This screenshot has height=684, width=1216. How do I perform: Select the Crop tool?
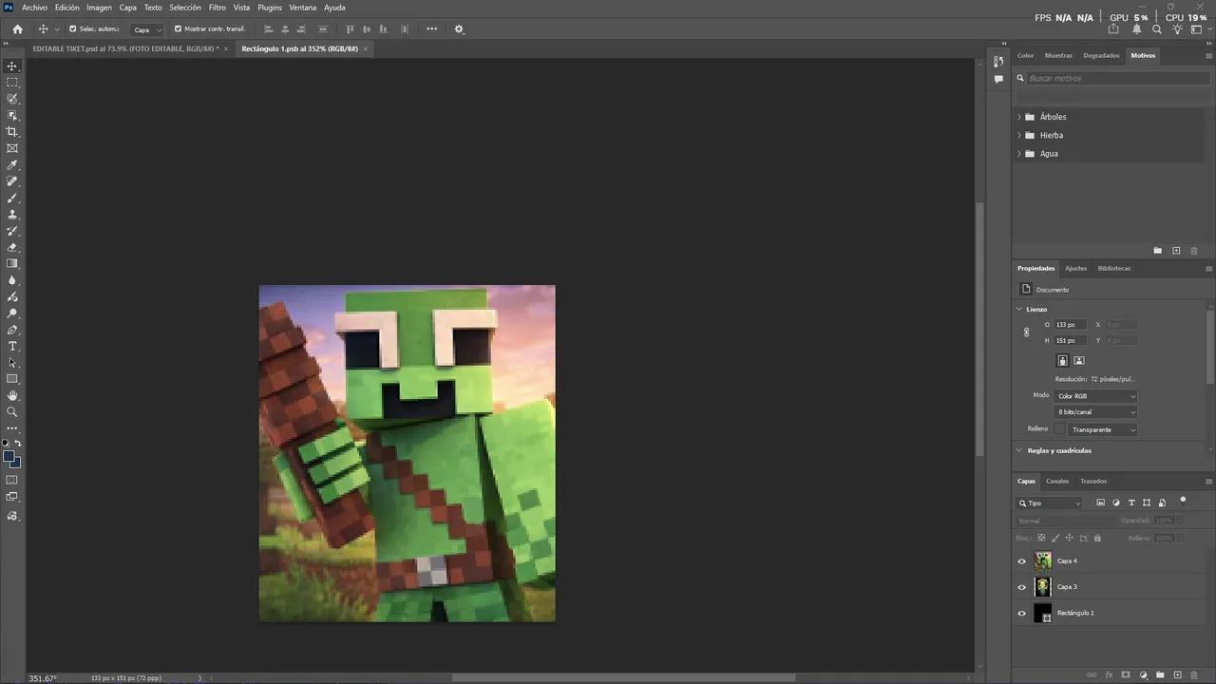(x=12, y=132)
